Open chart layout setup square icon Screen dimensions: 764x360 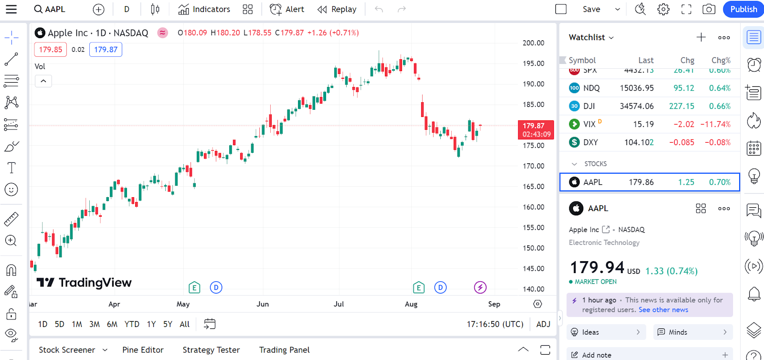561,9
